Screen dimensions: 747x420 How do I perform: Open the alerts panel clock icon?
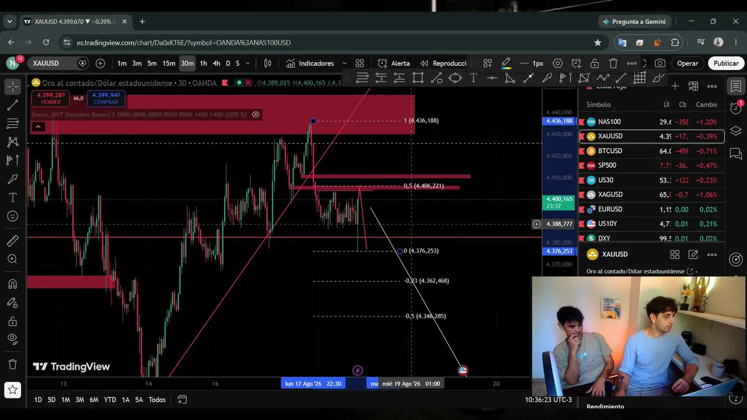(736, 108)
